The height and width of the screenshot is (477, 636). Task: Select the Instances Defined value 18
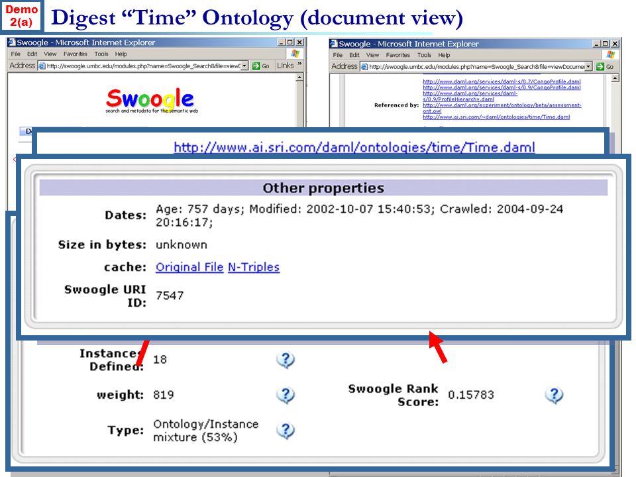click(160, 360)
